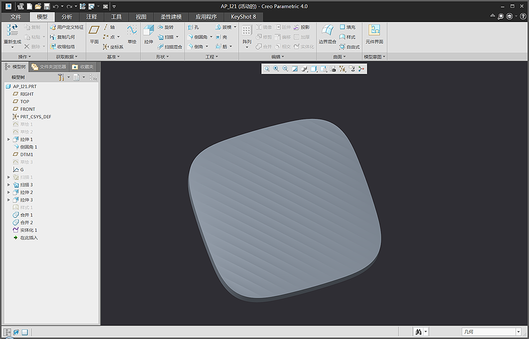Open the 曲面 group dropdown
Image resolution: width=529 pixels, height=339 pixels.
coord(339,57)
